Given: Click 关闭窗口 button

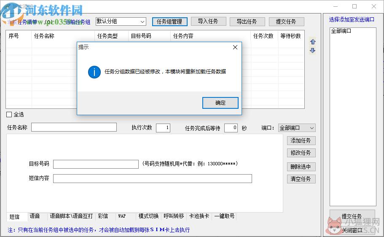Looking at the screenshot, I should click(x=352, y=230).
